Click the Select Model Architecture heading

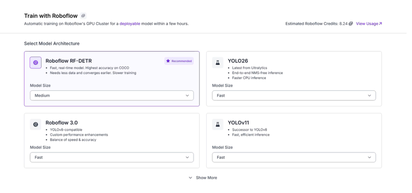tap(52, 43)
